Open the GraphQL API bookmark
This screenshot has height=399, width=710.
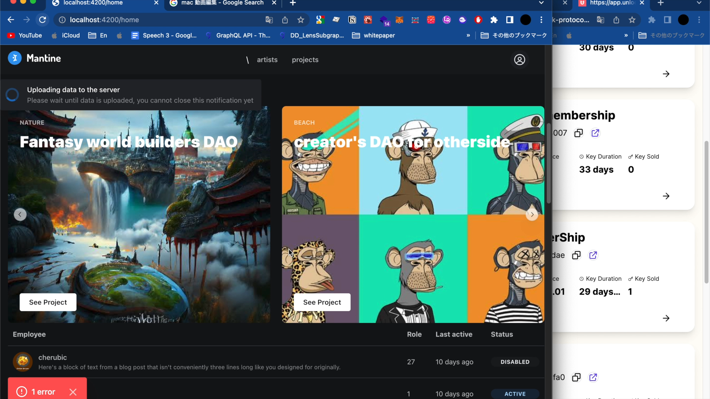(238, 35)
